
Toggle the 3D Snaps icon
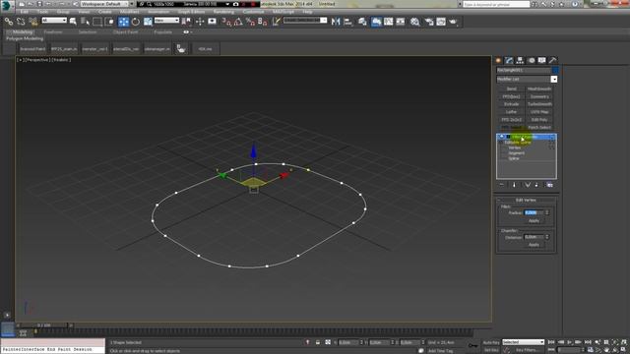click(226, 22)
